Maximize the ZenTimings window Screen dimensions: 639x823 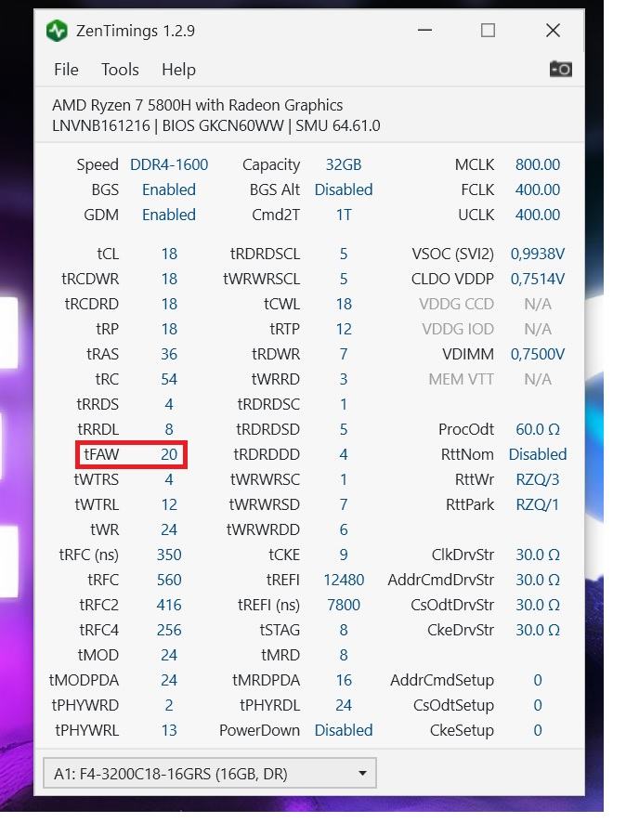coord(488,31)
